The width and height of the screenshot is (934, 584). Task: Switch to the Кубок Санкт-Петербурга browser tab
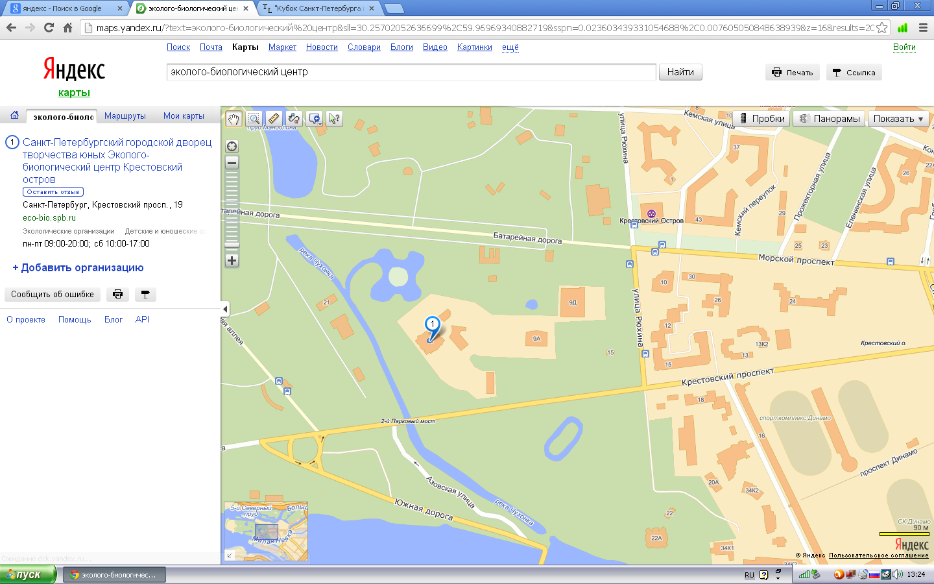(x=318, y=8)
